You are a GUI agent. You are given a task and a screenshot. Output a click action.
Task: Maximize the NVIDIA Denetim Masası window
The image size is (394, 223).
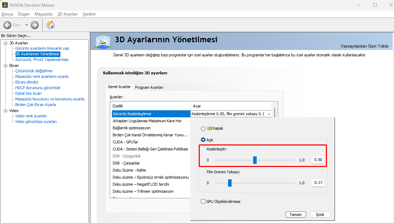(x=375, y=5)
